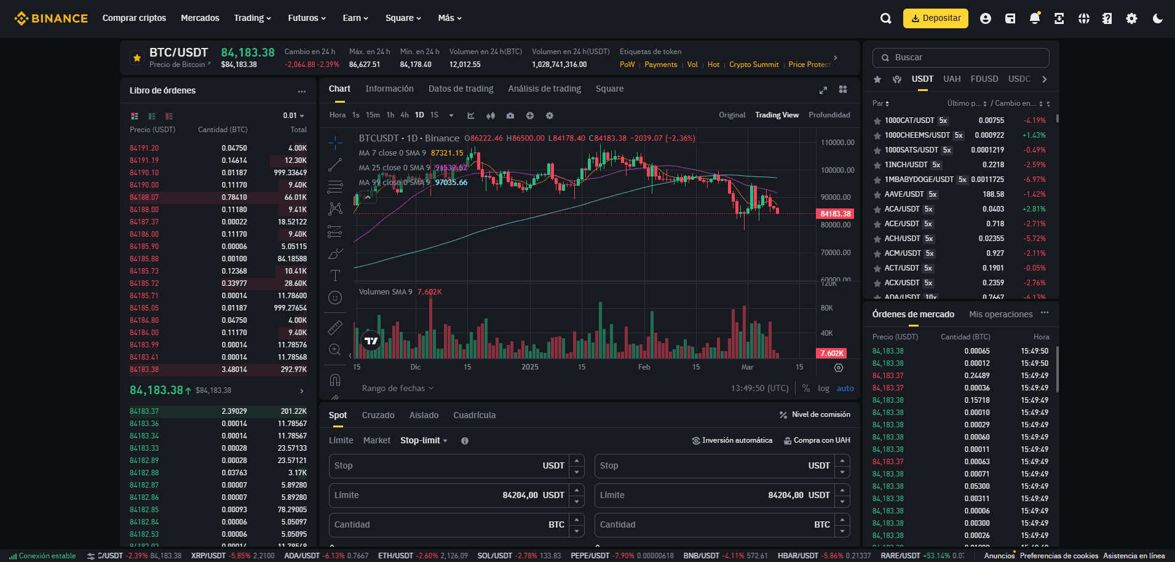
Task: Toggle log scale on chart
Action: (x=823, y=388)
